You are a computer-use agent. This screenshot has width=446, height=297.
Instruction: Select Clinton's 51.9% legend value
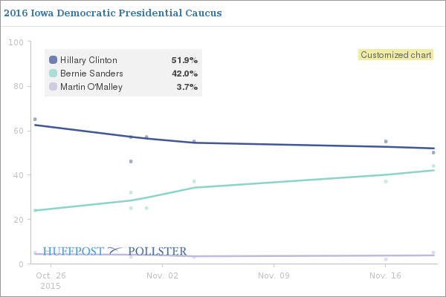point(184,59)
